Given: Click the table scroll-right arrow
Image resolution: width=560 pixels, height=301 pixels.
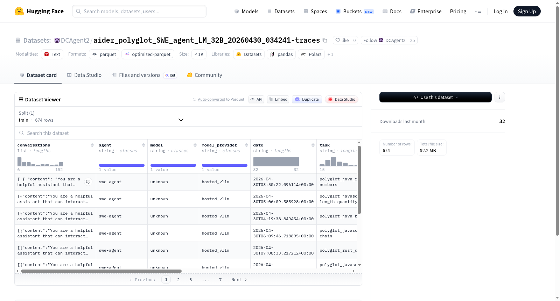Looking at the screenshot, I should click(353, 271).
